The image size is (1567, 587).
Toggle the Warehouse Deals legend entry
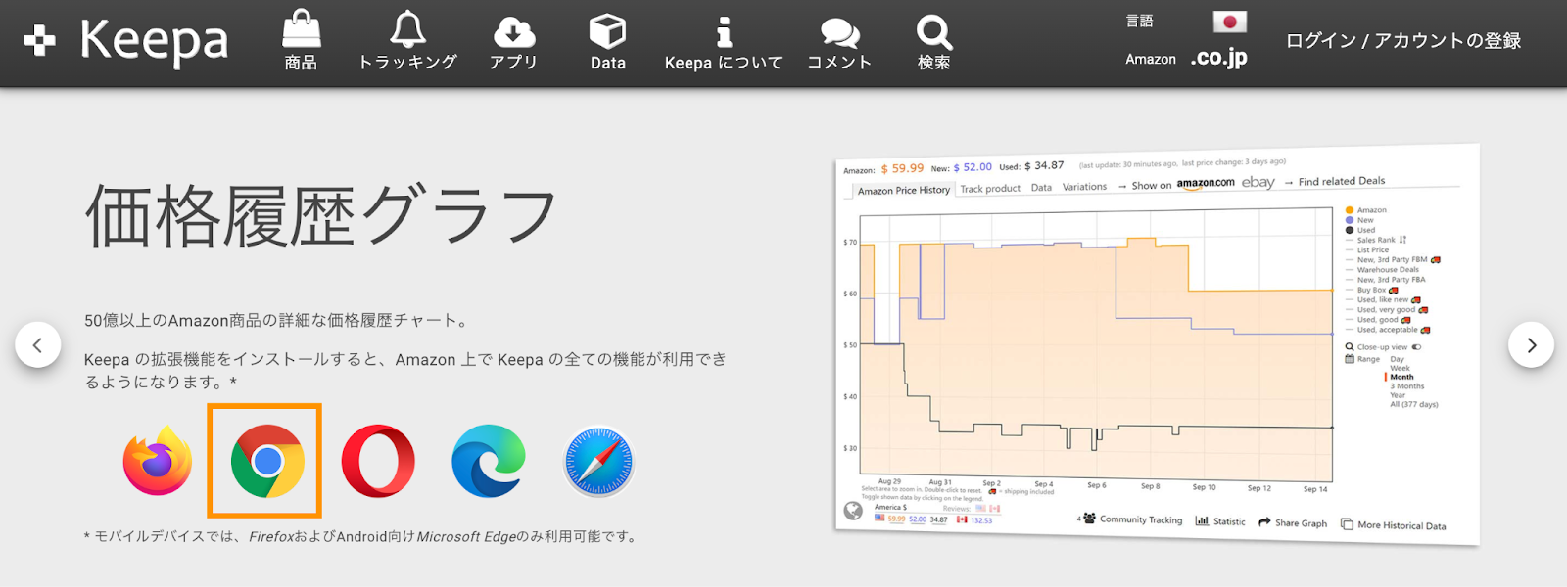click(x=1382, y=269)
